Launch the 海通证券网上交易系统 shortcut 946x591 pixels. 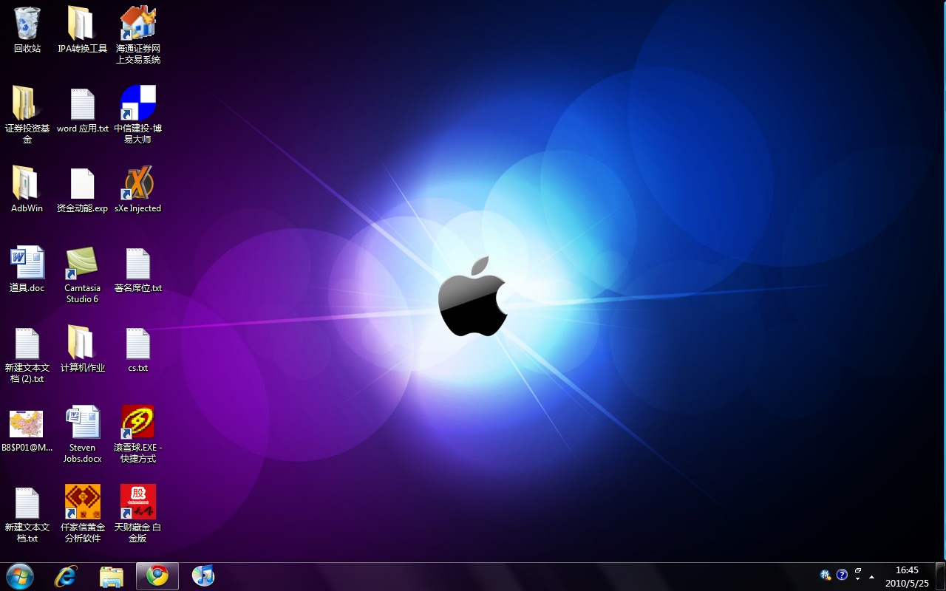click(x=138, y=35)
